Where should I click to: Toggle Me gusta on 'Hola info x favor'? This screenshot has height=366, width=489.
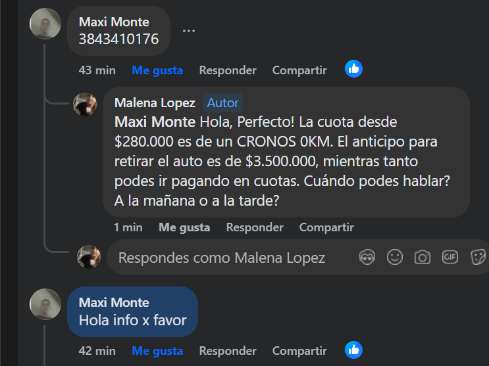click(157, 351)
